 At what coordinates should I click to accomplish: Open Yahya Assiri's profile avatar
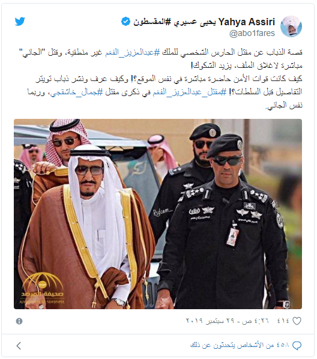[x=291, y=26]
